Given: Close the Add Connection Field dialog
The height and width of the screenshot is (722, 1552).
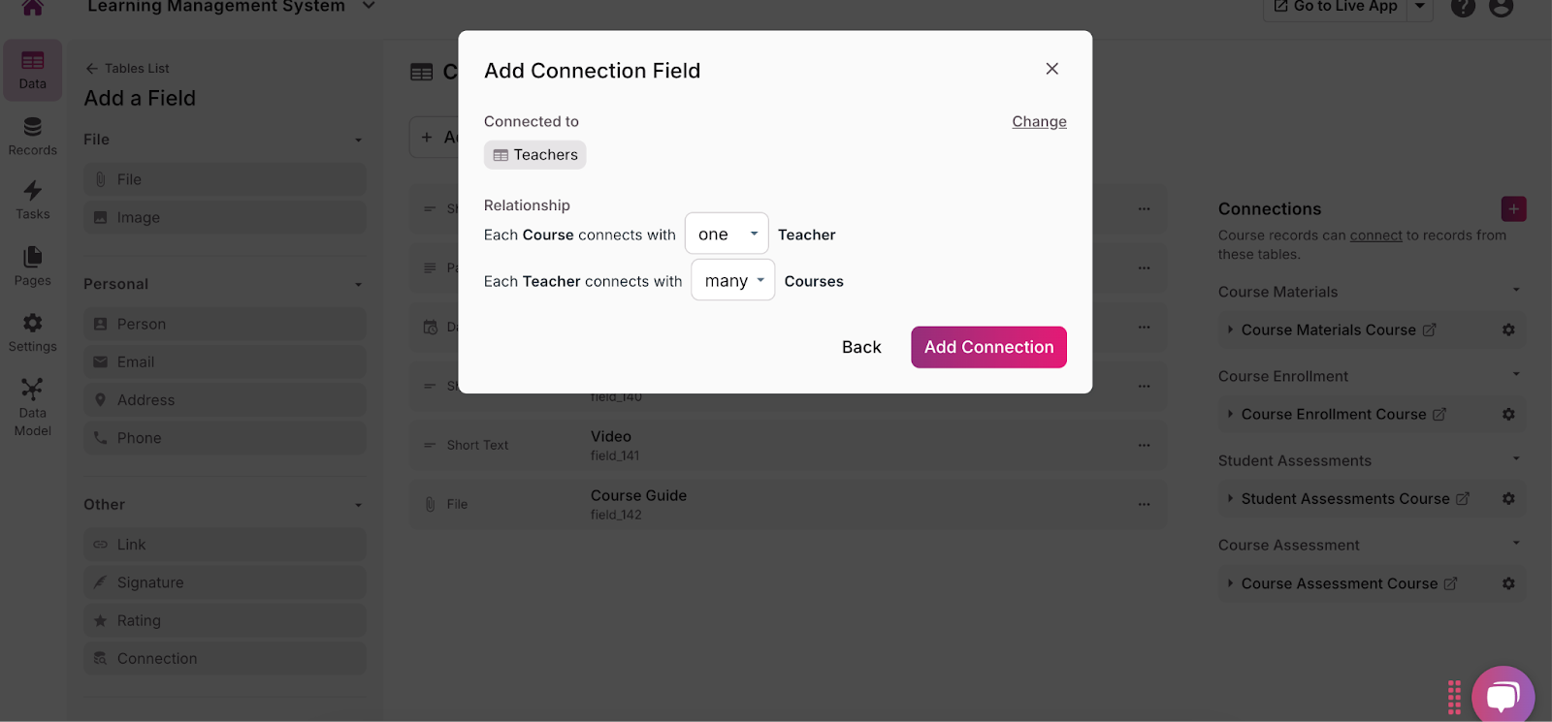Looking at the screenshot, I should pos(1051,69).
